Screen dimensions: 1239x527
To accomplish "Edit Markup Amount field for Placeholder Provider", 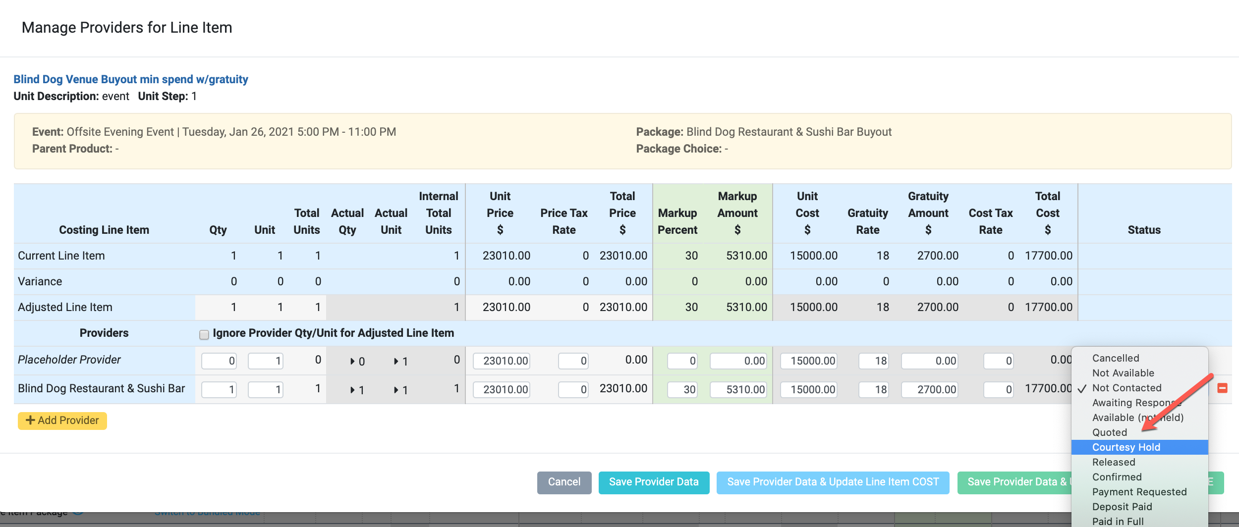I will 738,361.
